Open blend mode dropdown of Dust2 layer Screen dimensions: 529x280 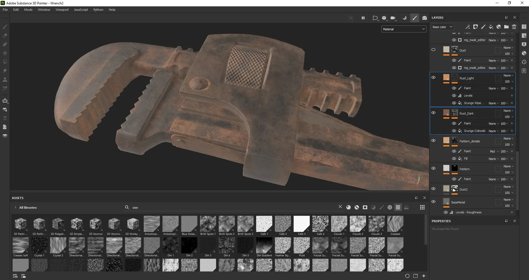tap(508, 187)
